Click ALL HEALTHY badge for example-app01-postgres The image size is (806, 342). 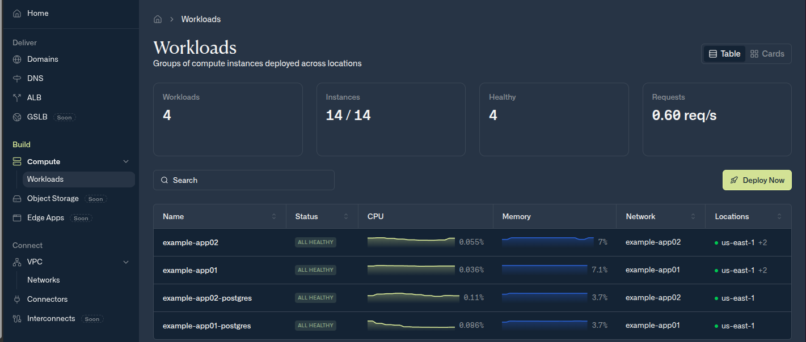[x=315, y=326]
